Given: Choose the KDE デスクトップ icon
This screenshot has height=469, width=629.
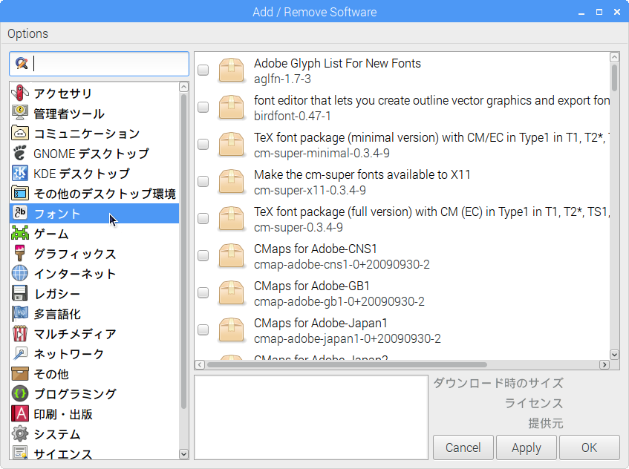Looking at the screenshot, I should click(19, 173).
